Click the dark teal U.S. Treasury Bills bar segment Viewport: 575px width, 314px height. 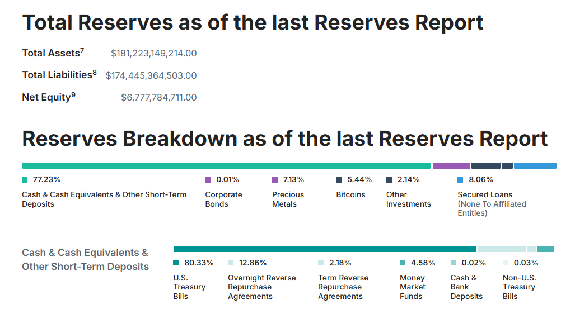(325, 249)
